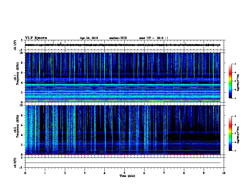Click the ch.2 frequency tick label "6"

click(22, 125)
